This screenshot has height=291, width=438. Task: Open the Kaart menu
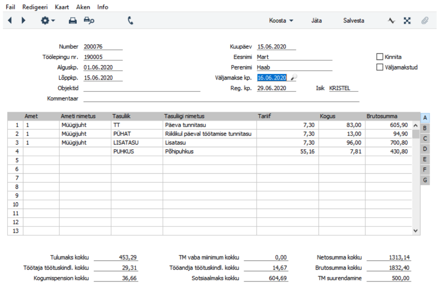(62, 7)
